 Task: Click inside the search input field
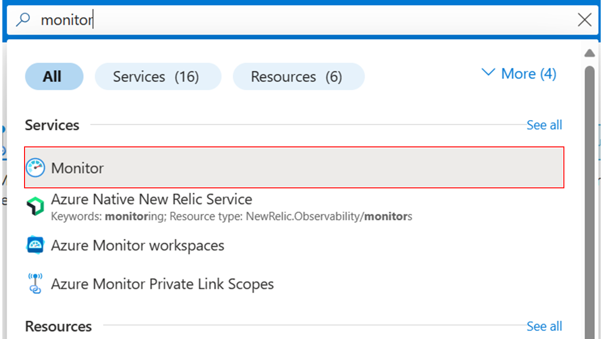[x=189, y=20]
